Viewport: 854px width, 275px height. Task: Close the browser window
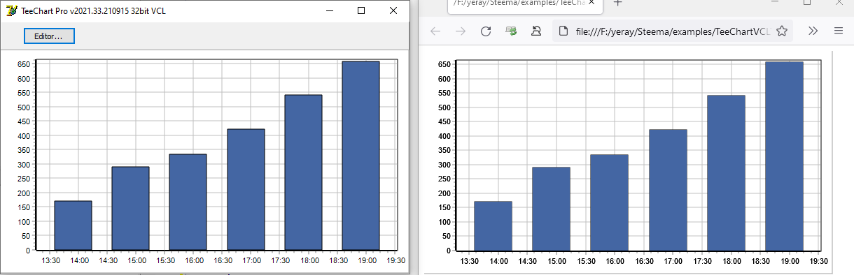click(x=839, y=3)
